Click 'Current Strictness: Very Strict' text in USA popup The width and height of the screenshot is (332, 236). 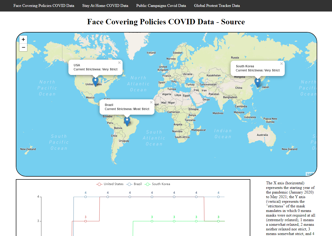pos(96,69)
